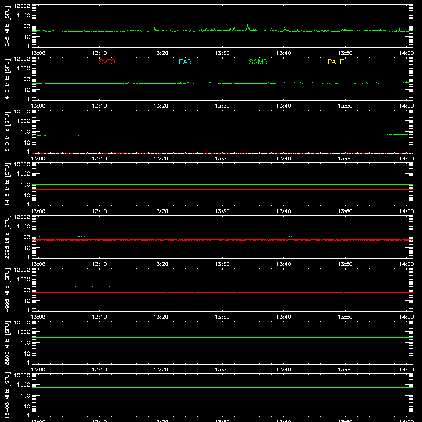The height and width of the screenshot is (422, 422).
Task: Click the green SGMR trace in 8800 MHz plot
Action: pyautogui.click(x=222, y=337)
